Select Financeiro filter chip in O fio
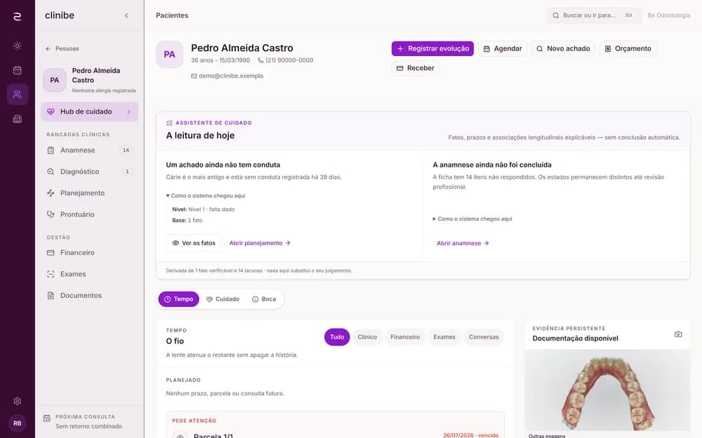 click(x=405, y=337)
